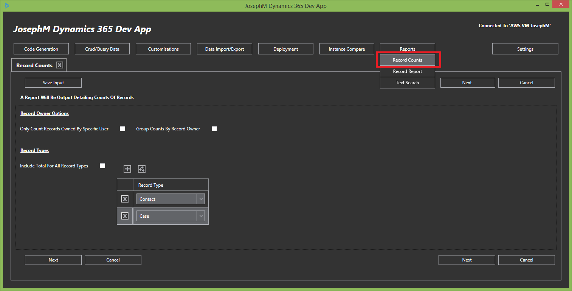Open the Settings menu button
The height and width of the screenshot is (291, 572).
[x=525, y=49]
